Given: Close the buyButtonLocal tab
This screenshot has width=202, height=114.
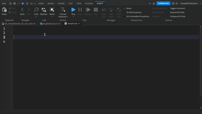Looking at the screenshot, I should (59, 24).
